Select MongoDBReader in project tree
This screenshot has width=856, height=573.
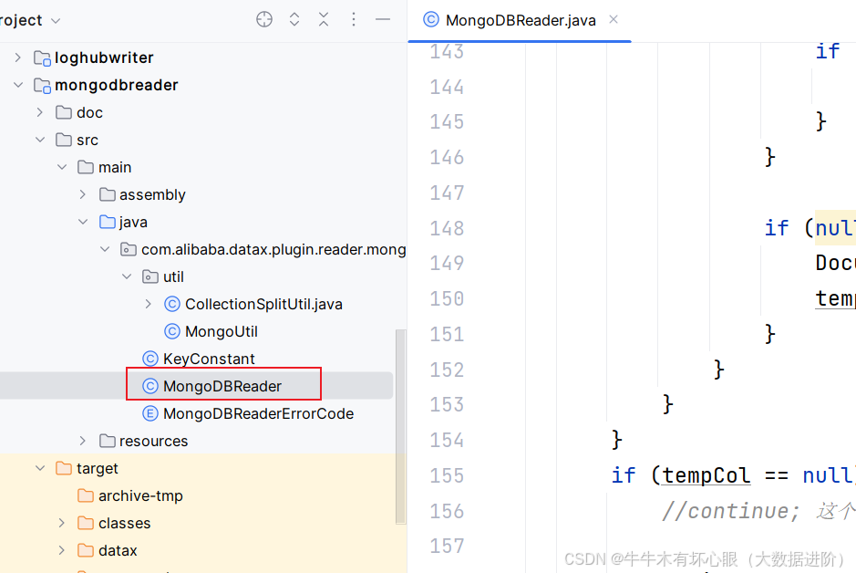click(x=222, y=386)
